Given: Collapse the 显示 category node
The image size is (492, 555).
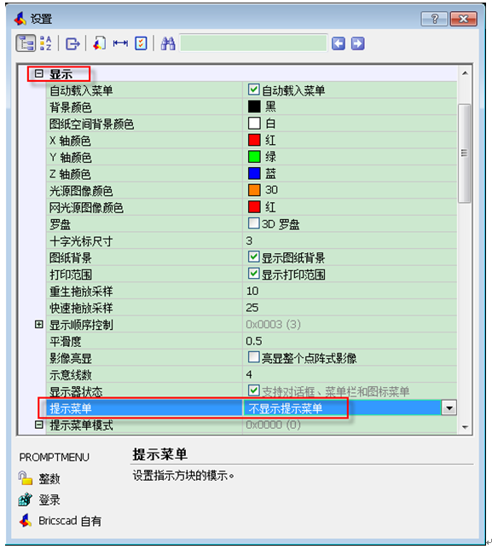Looking at the screenshot, I should [x=39, y=73].
